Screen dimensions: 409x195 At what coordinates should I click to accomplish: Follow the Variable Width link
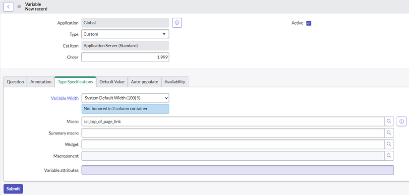pos(64,98)
